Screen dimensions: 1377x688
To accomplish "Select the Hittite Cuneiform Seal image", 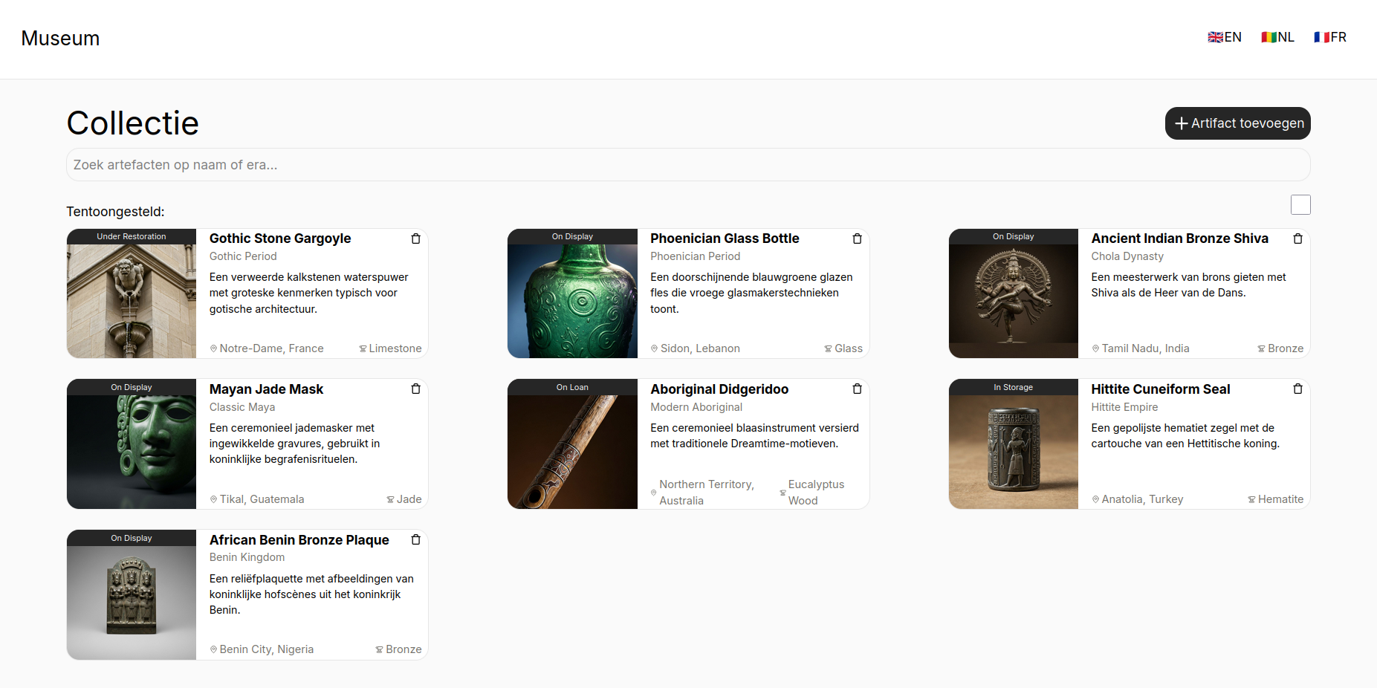I will coord(1013,452).
